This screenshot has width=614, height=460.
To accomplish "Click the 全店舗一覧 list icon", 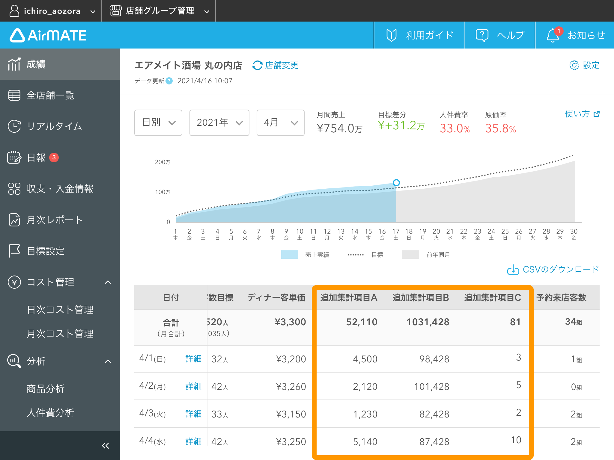I will [14, 95].
